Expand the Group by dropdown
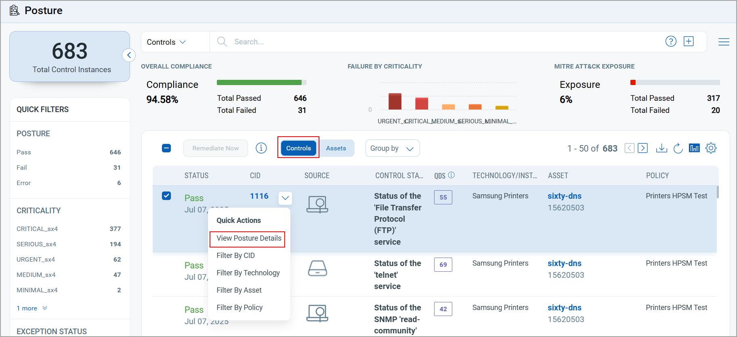 point(392,148)
